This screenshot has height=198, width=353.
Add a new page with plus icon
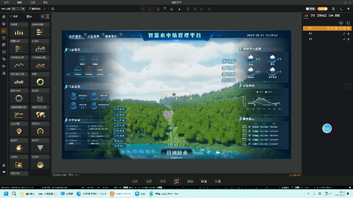(341, 23)
